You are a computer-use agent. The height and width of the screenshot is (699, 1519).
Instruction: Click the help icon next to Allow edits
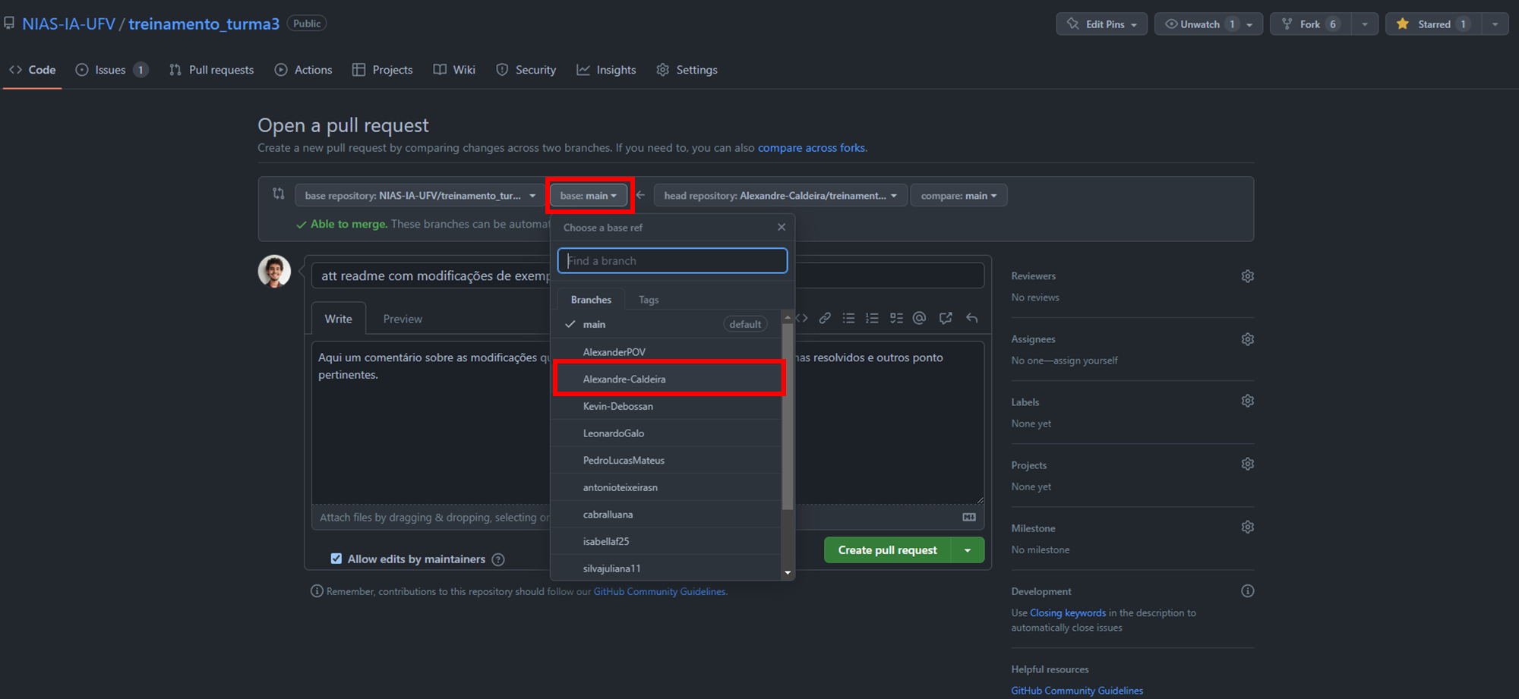pos(498,559)
